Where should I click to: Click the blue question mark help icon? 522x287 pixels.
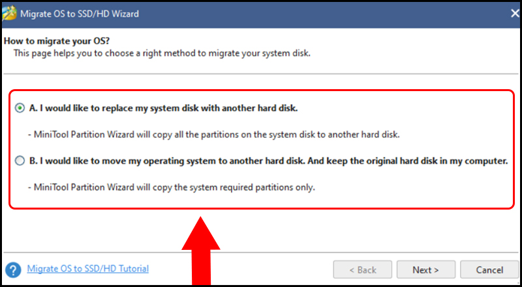pos(12,269)
